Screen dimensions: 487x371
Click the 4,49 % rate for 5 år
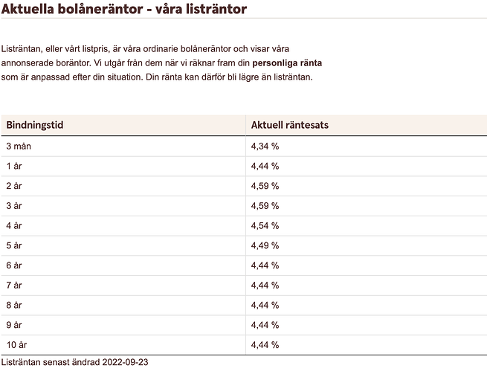tap(265, 245)
